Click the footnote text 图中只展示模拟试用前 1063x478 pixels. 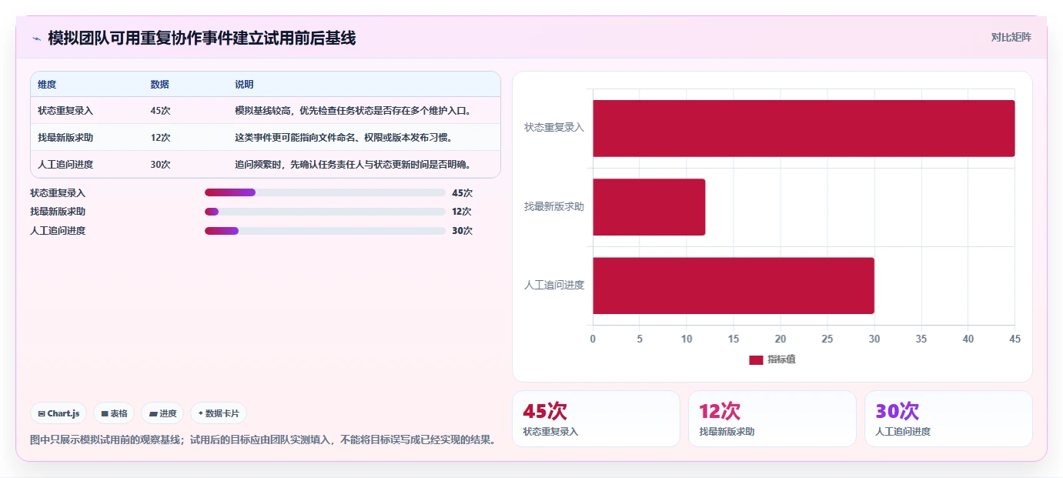pos(262,440)
